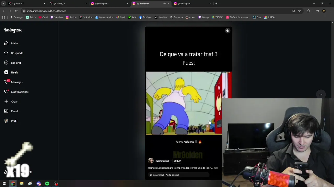Open Windows Start menu

[4, 184]
